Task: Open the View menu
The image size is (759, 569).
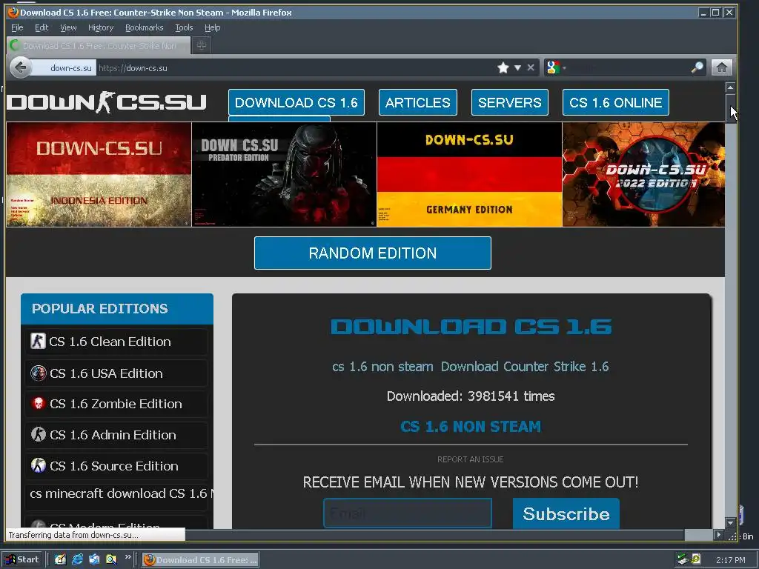Action: point(68,27)
